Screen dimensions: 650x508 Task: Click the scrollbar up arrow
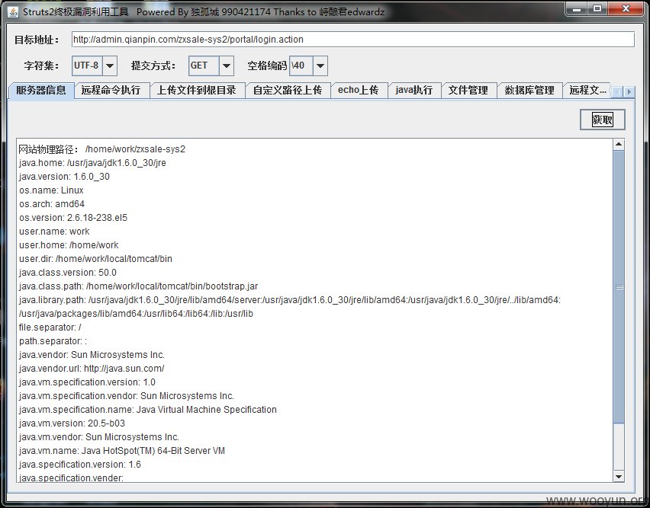tap(619, 145)
